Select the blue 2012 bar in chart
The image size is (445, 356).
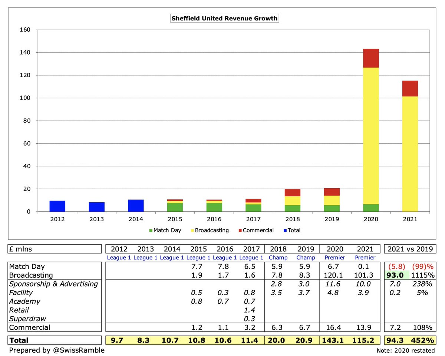click(57, 206)
